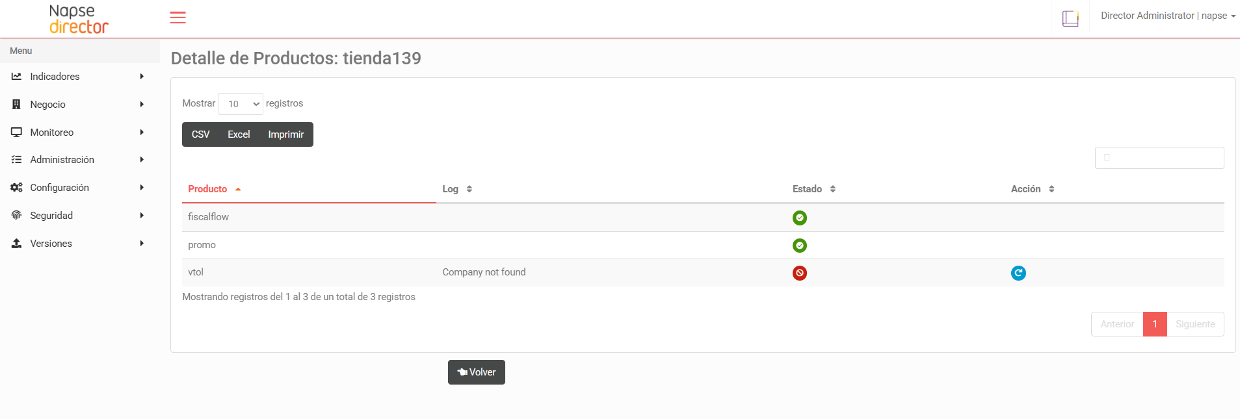Click the Indicadores chart icon in sidebar
Image resolution: width=1240 pixels, height=419 pixels.
coord(16,77)
